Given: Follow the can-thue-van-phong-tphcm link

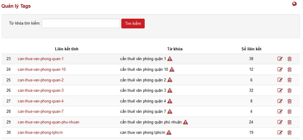Looking at the screenshot, I should [40, 133].
